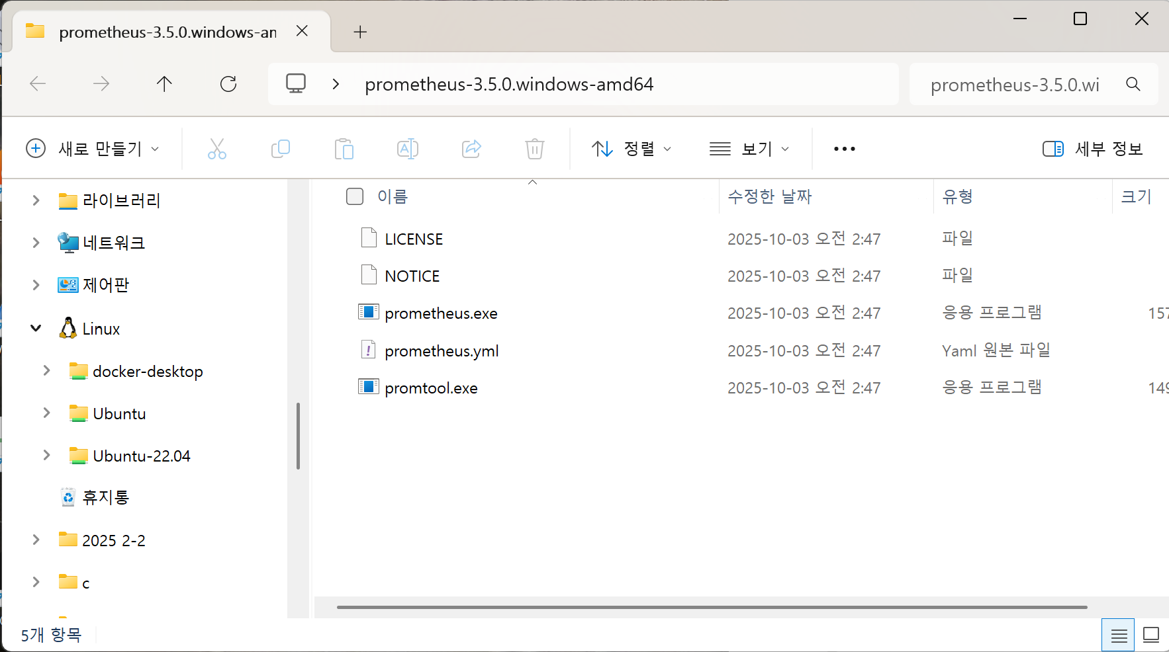Expand the 라이브러리 tree node
Viewport: 1169px width, 652px height.
(x=36, y=200)
